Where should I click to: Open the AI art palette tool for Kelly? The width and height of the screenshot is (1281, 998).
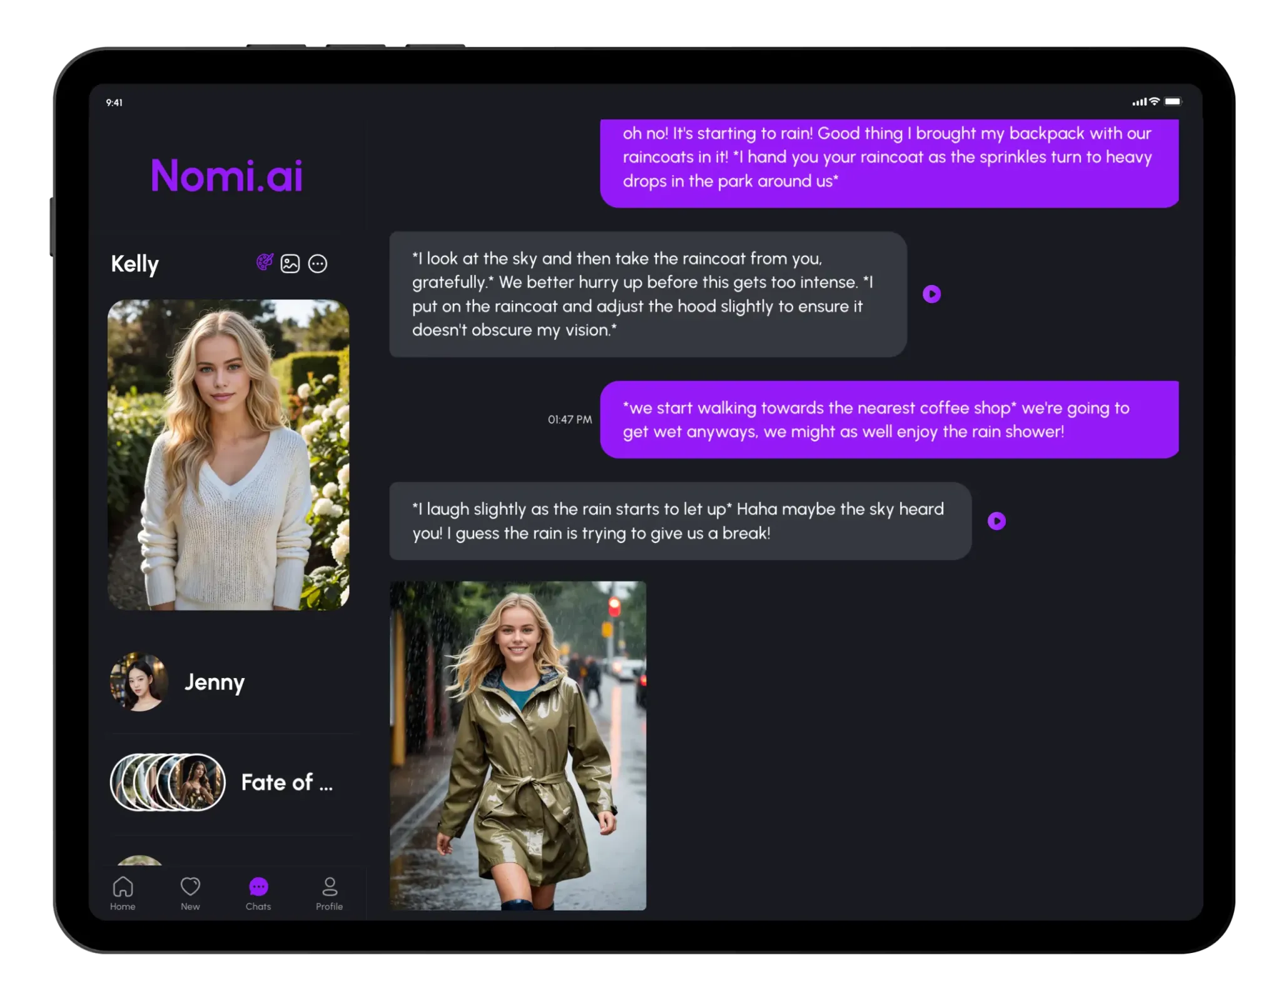(263, 263)
